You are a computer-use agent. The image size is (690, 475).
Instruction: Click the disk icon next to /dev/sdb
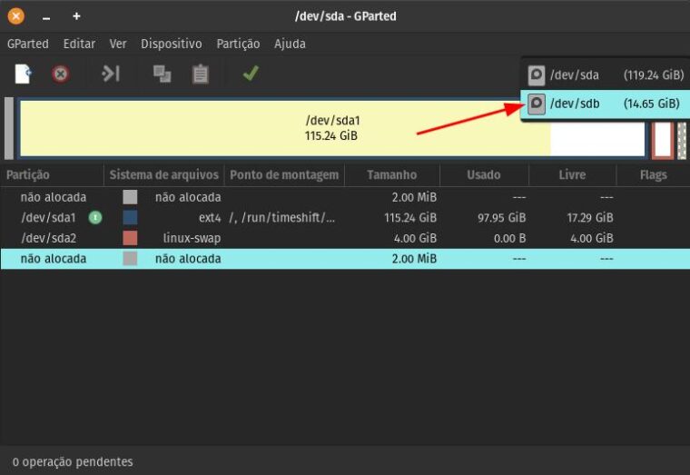click(537, 104)
